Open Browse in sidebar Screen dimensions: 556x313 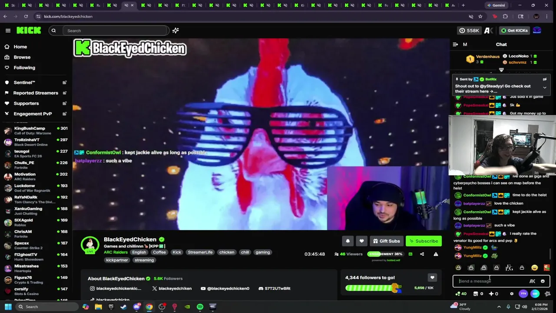click(x=22, y=57)
